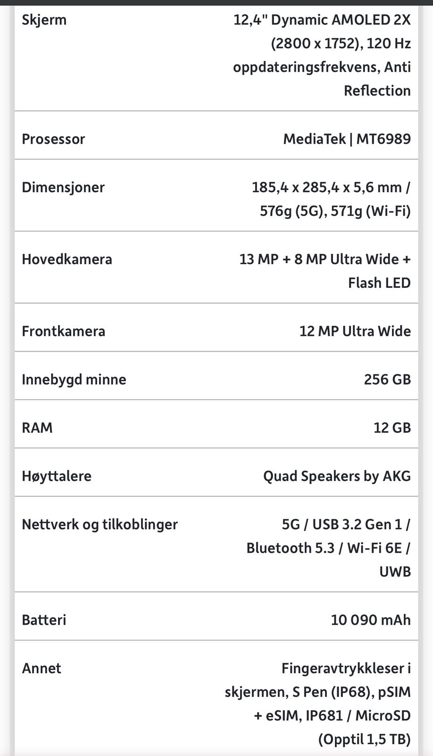Select the 185,4 x 285,4 dimensions value
This screenshot has height=756, width=433.
coord(331,199)
